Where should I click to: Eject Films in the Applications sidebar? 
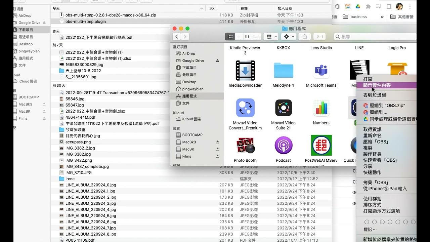(x=217, y=156)
